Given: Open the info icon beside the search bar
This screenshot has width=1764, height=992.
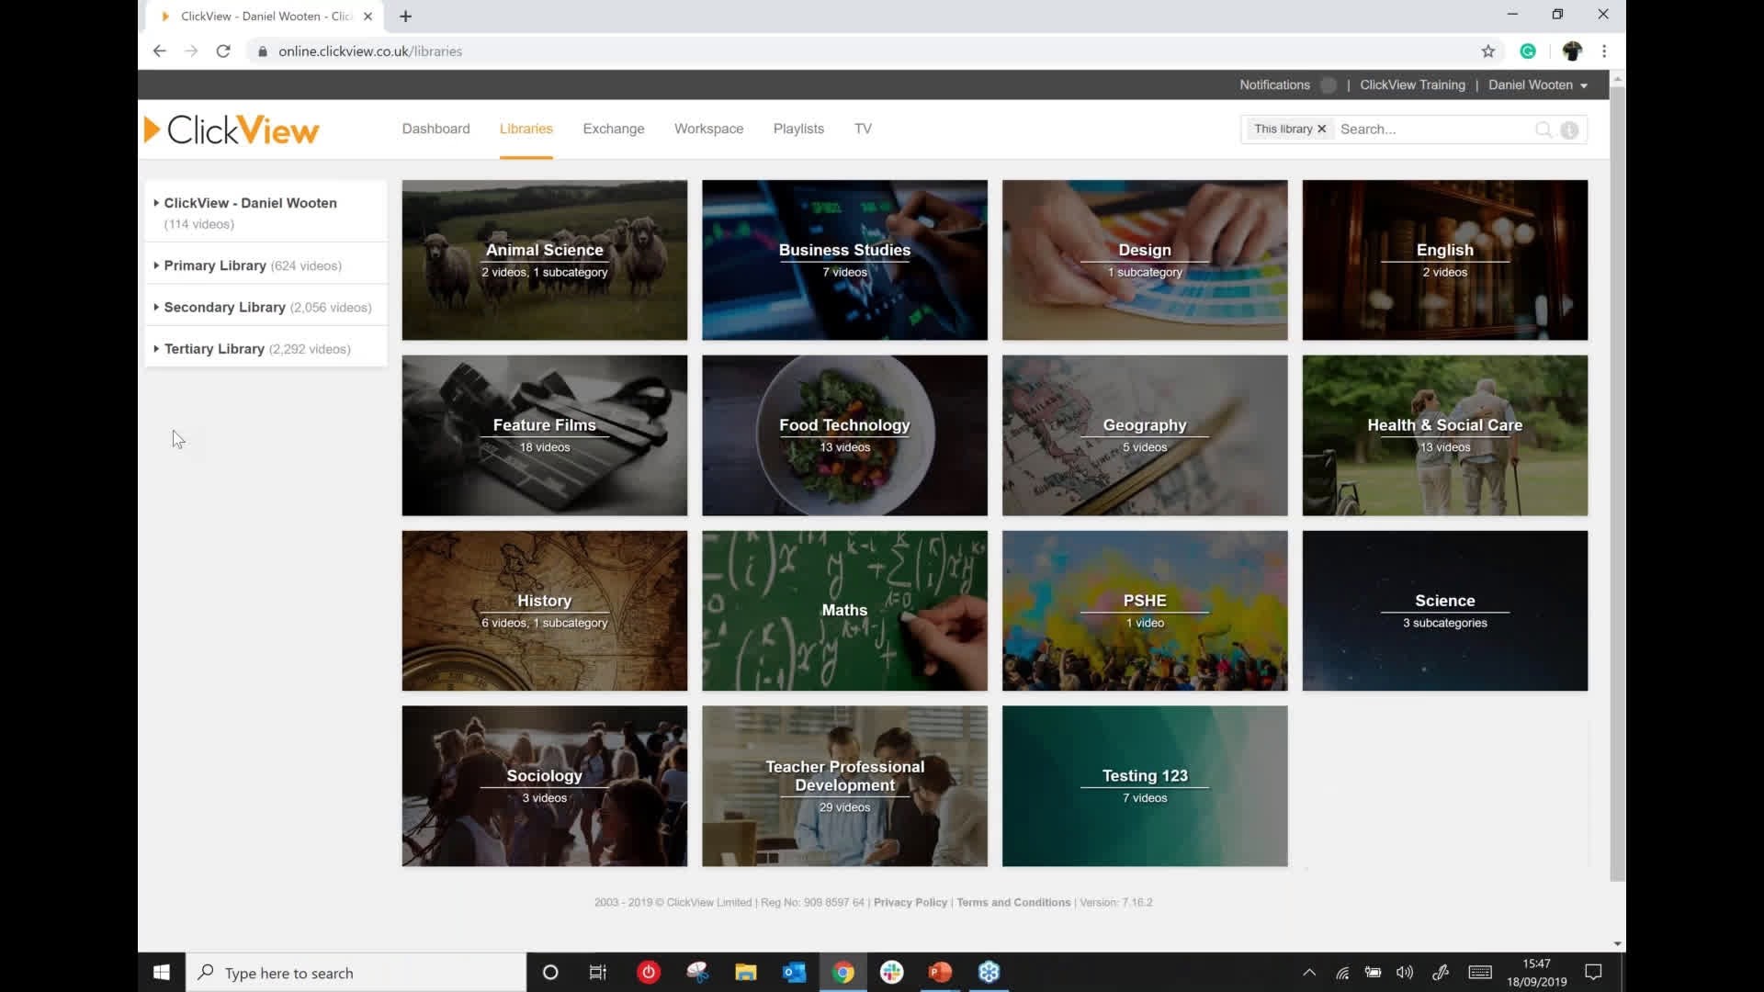Looking at the screenshot, I should [x=1569, y=130].
